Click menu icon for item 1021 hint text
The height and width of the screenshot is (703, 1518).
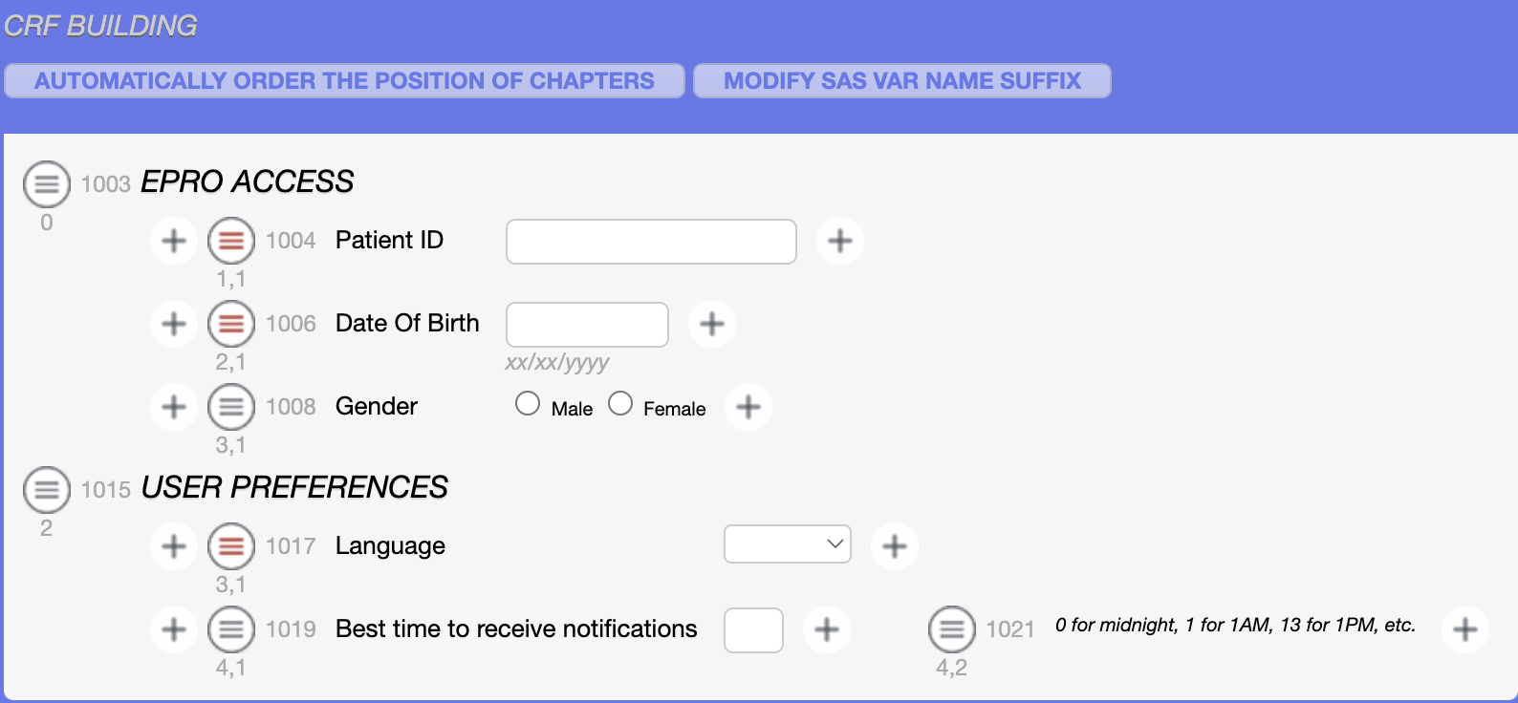952,629
